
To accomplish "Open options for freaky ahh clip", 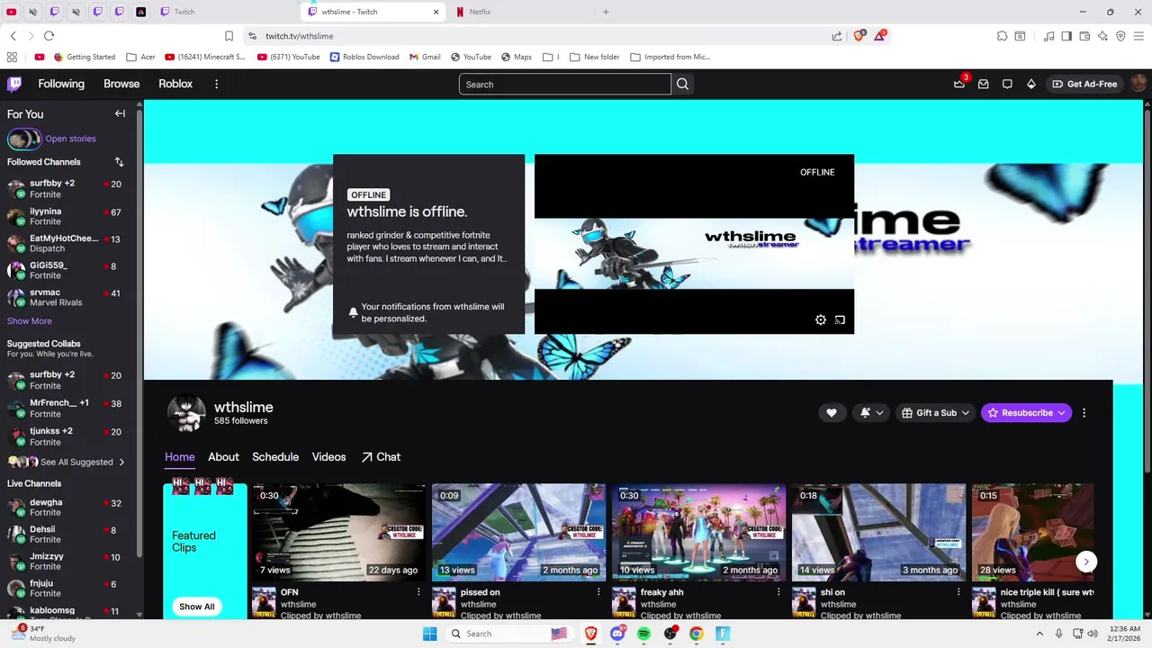I will pos(778,592).
